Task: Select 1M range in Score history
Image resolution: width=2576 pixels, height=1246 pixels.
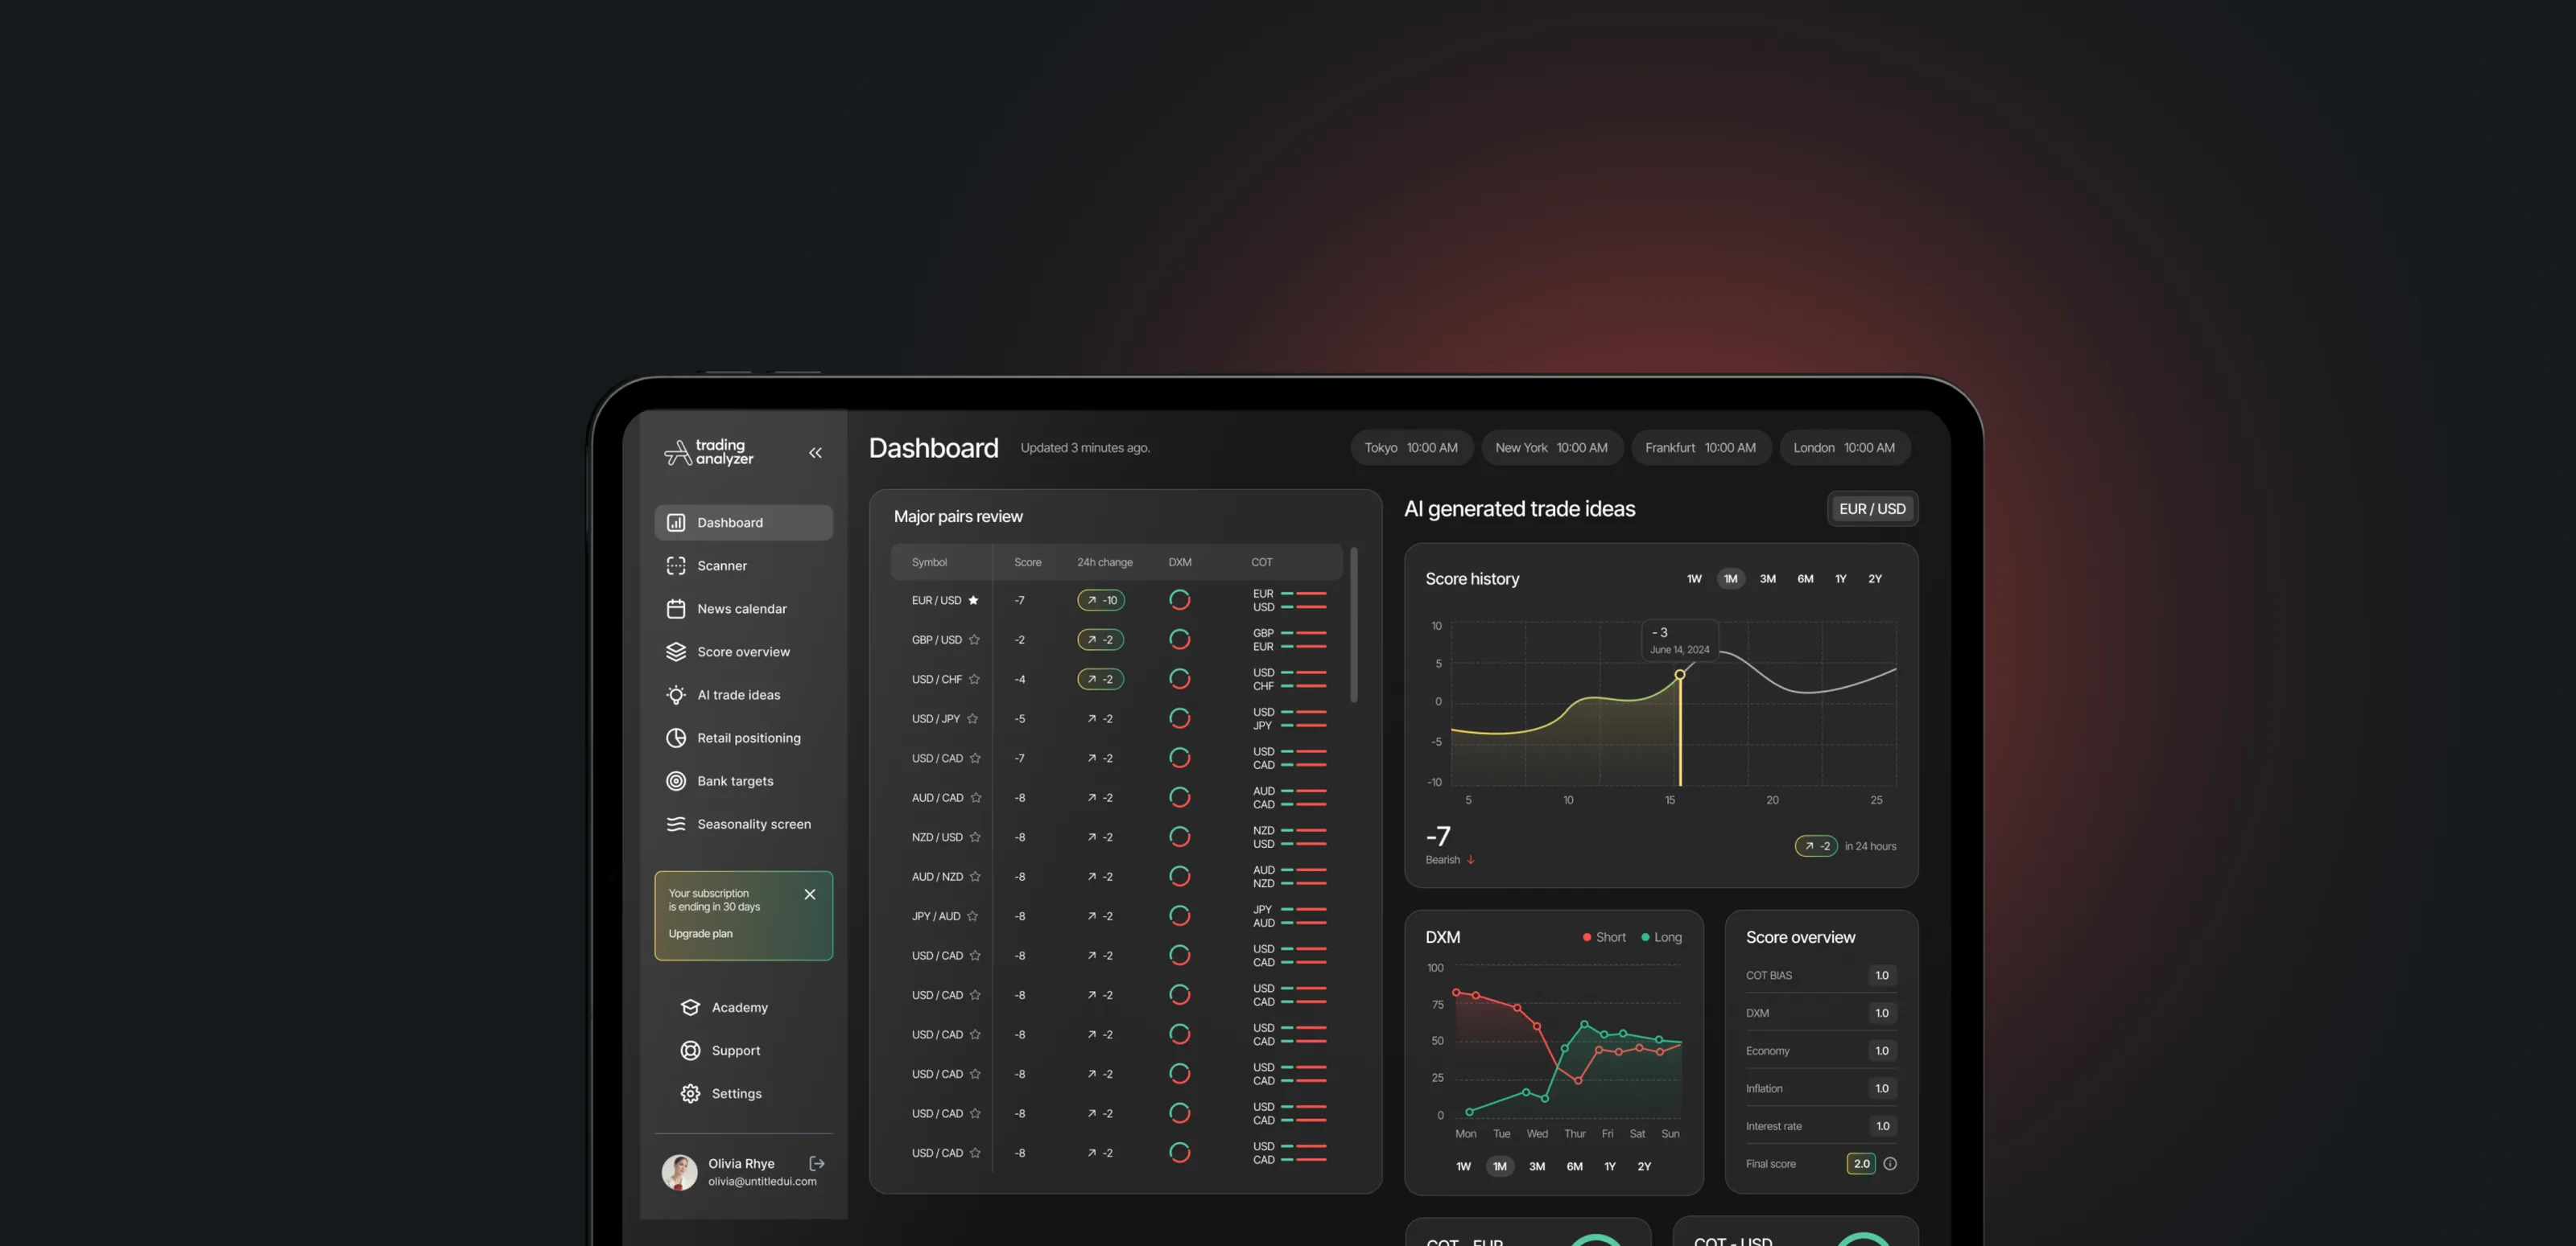Action: tap(1730, 578)
